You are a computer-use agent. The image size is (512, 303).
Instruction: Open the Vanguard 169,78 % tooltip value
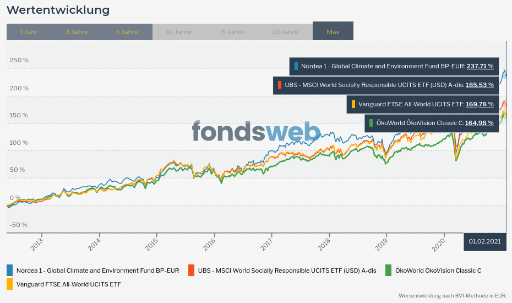coord(480,104)
